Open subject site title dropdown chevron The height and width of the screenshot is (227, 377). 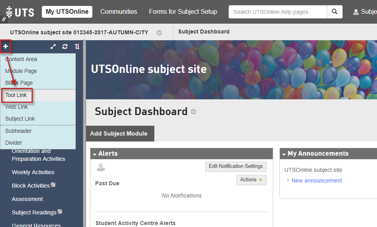(159, 33)
